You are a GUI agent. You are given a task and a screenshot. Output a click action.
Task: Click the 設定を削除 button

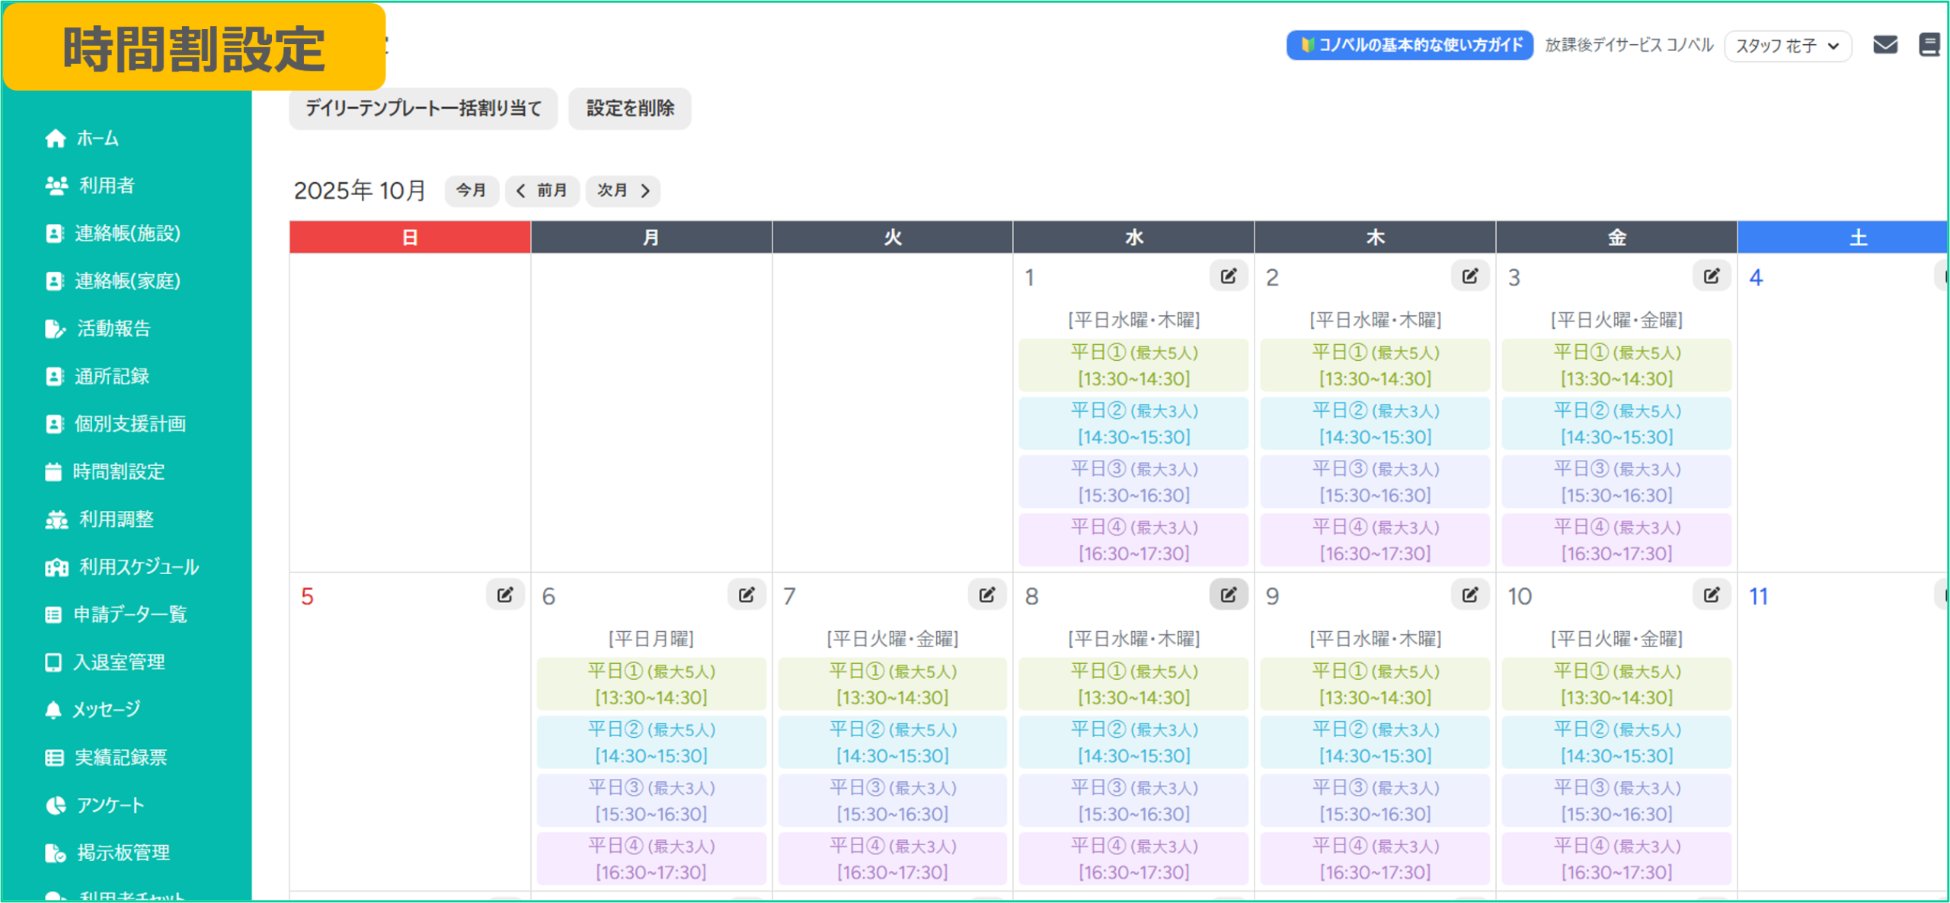(x=629, y=108)
